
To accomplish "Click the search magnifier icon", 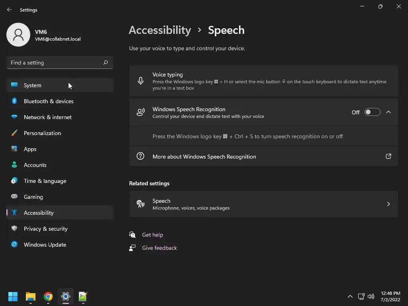I will tap(105, 63).
